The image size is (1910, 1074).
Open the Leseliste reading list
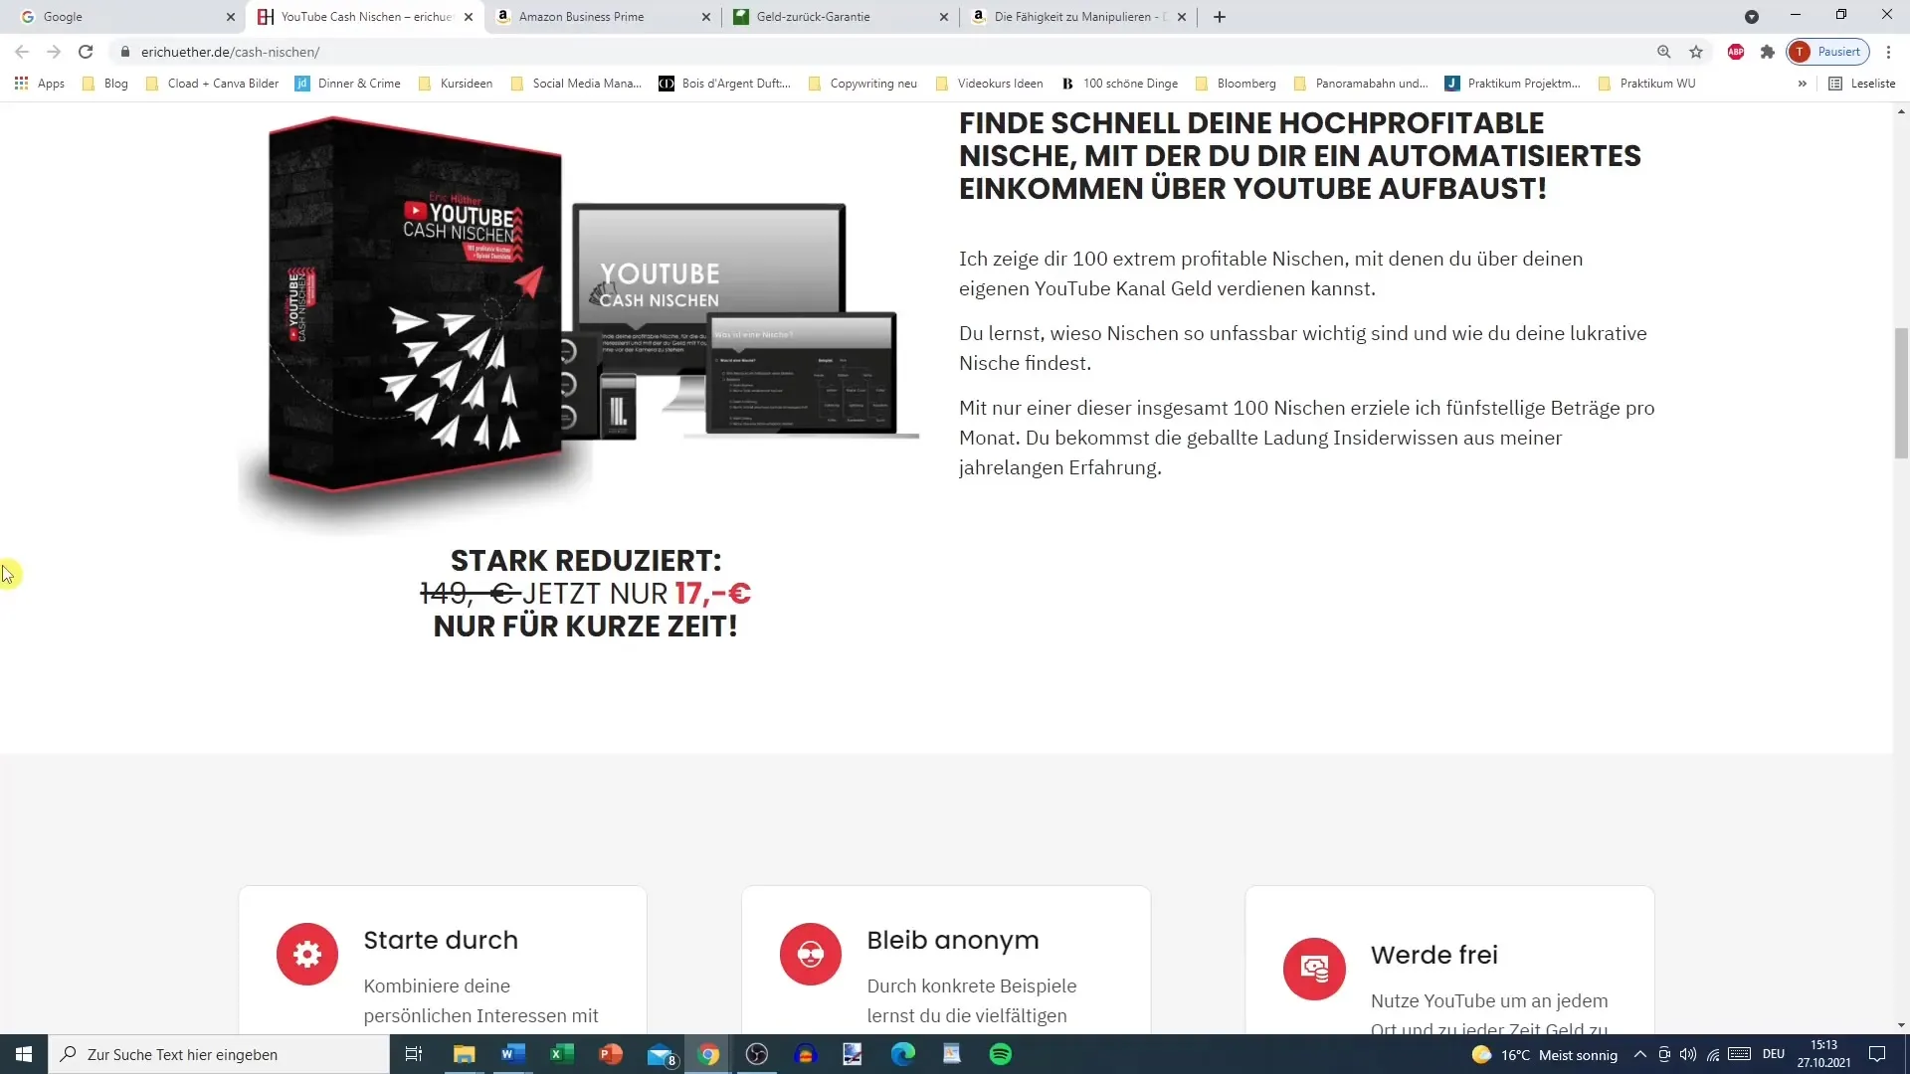(1862, 84)
